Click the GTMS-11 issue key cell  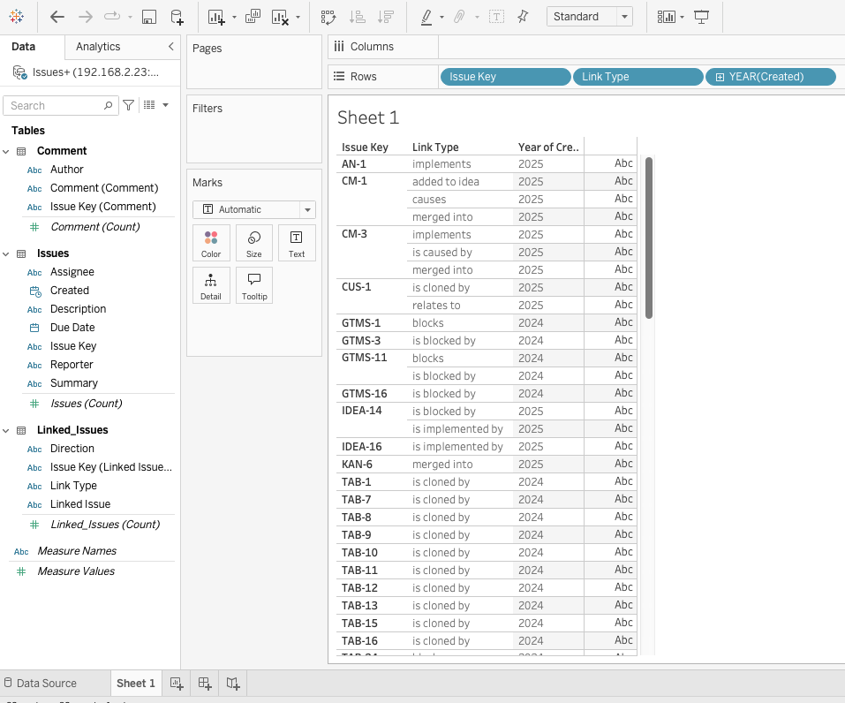pyautogui.click(x=365, y=358)
